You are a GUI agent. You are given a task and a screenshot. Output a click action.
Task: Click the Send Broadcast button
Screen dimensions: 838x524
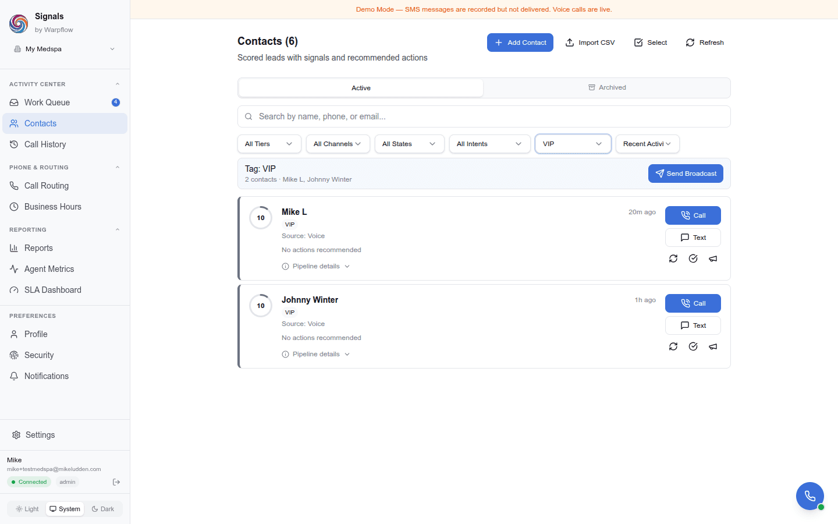click(686, 173)
